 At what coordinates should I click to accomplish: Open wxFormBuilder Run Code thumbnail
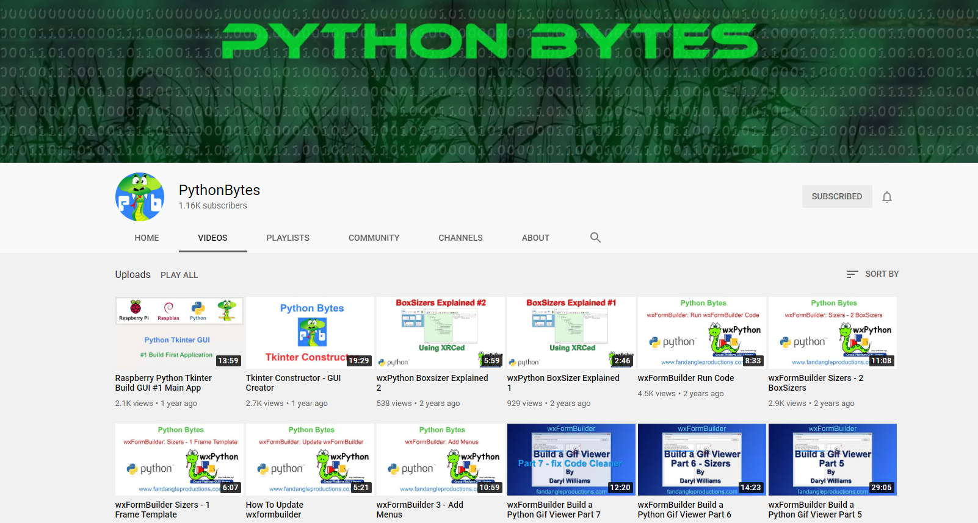[702, 333]
